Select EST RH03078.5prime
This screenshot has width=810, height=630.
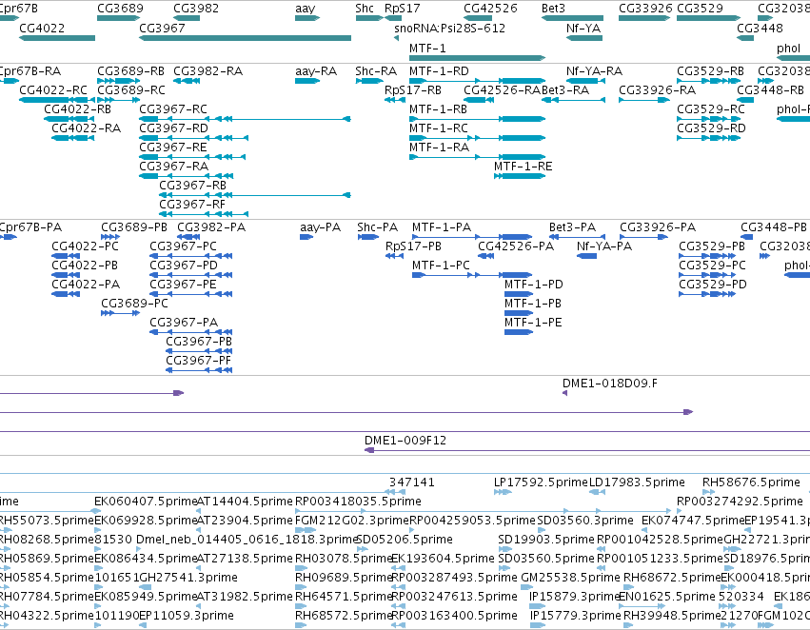coord(344,559)
